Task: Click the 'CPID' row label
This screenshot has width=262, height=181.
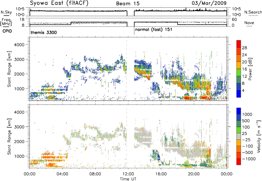Action: pos(7,31)
